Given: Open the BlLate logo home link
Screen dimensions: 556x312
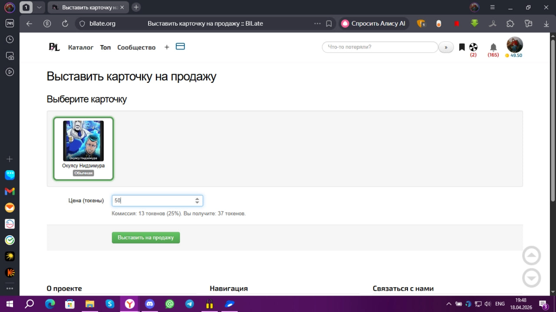Looking at the screenshot, I should point(54,47).
